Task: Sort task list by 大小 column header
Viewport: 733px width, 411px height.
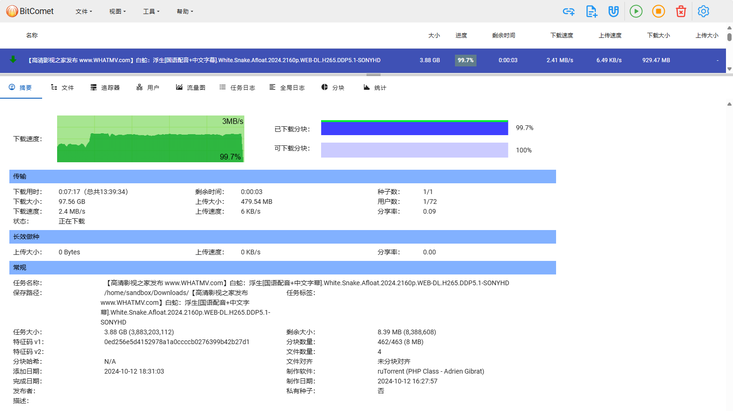Action: click(434, 36)
